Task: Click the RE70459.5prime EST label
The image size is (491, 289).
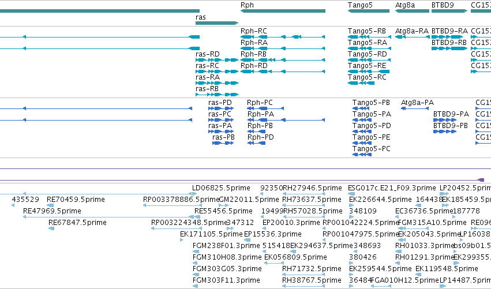Action: pos(76,200)
